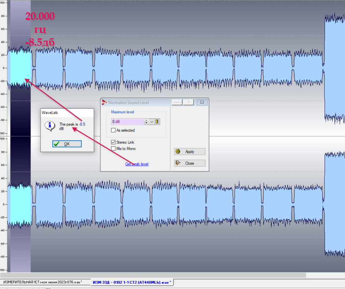Uncheck the Stereo Link checkbox
Image resolution: width=345 pixels, height=289 pixels.
pos(113,142)
